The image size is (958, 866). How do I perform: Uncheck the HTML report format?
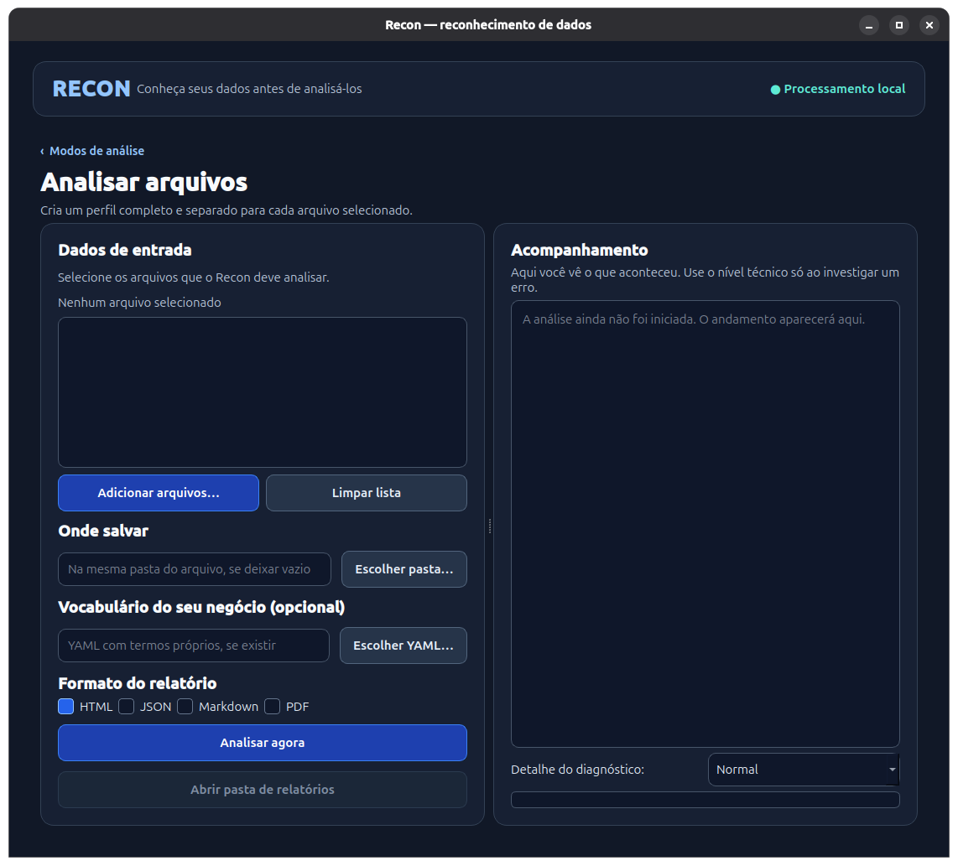pyautogui.click(x=66, y=707)
